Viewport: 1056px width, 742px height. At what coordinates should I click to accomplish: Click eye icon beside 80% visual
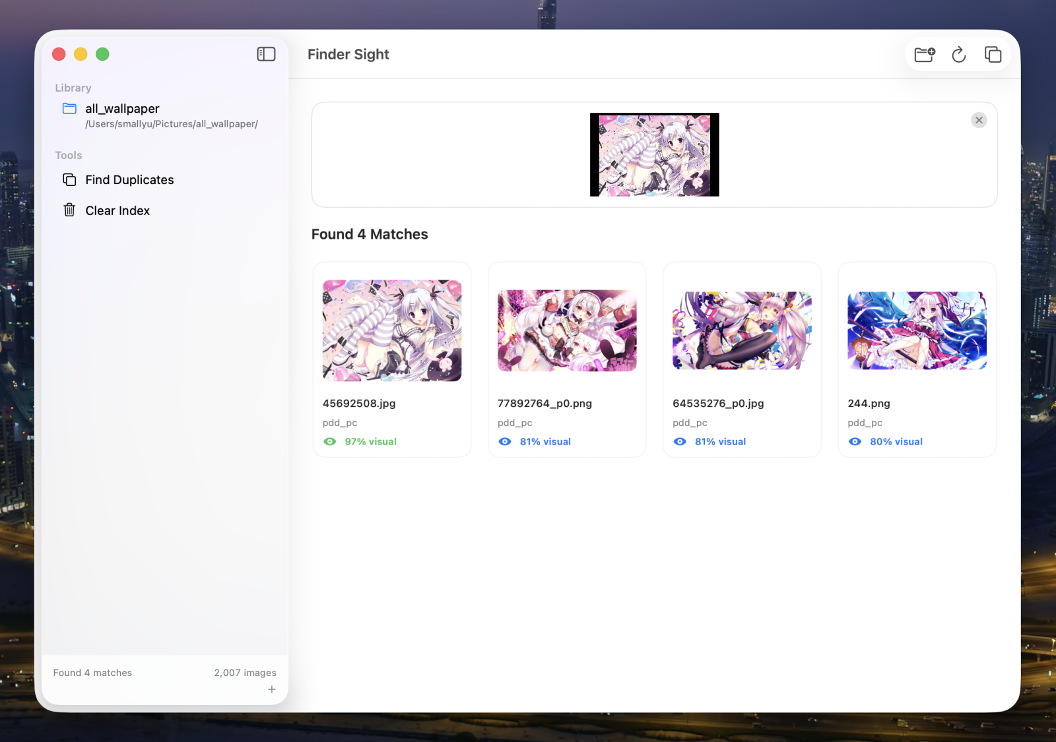pyautogui.click(x=855, y=442)
